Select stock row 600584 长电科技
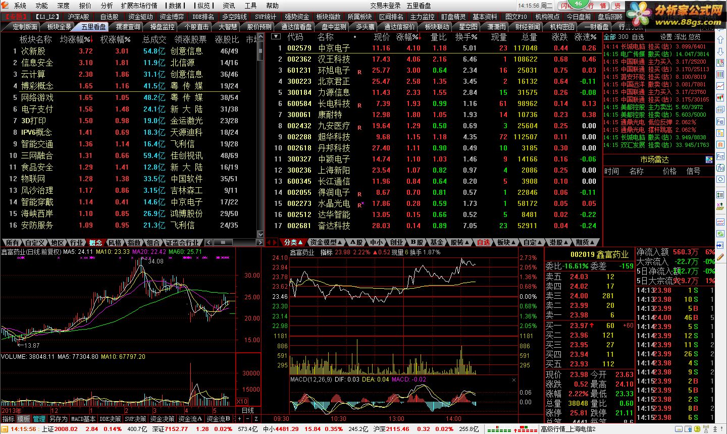 point(437,103)
